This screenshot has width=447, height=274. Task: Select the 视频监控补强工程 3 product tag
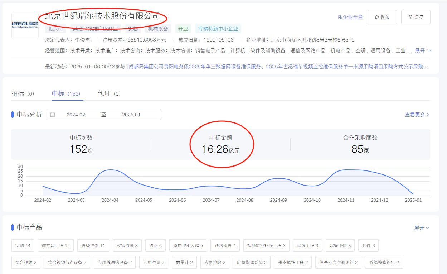click(266, 246)
